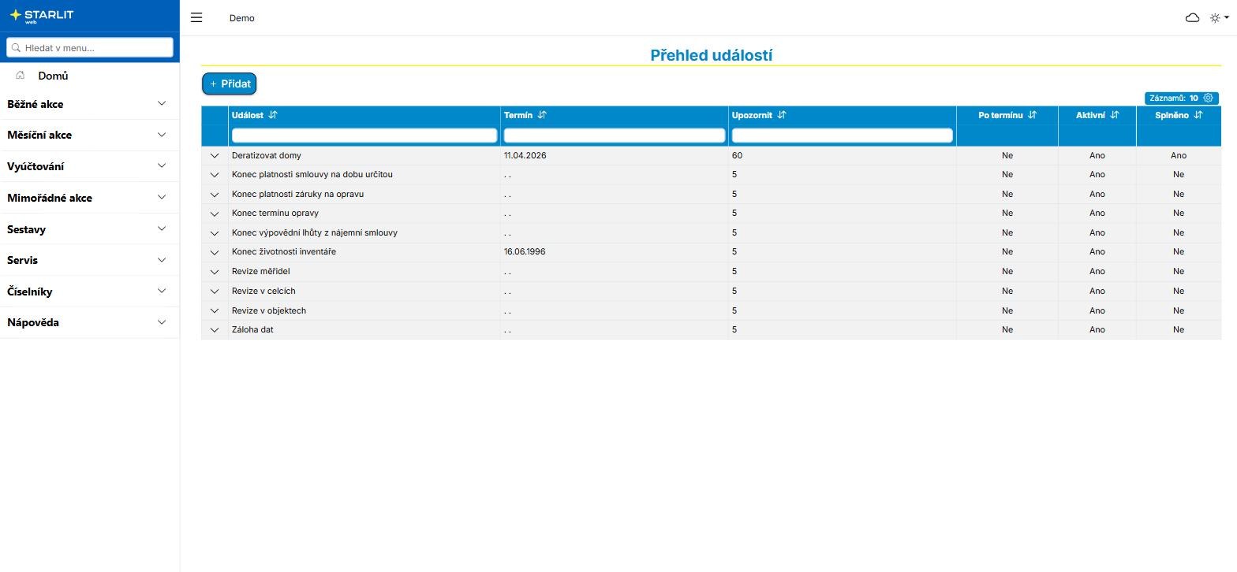Expand Sestavy menu section

89,229
